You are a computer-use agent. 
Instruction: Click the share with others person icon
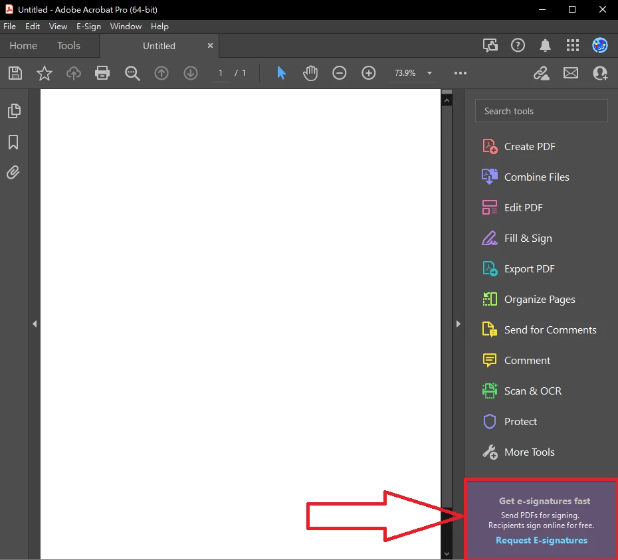(x=600, y=73)
